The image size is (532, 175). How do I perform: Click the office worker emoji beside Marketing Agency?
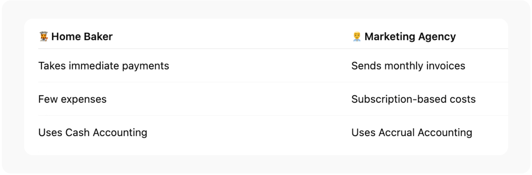357,37
